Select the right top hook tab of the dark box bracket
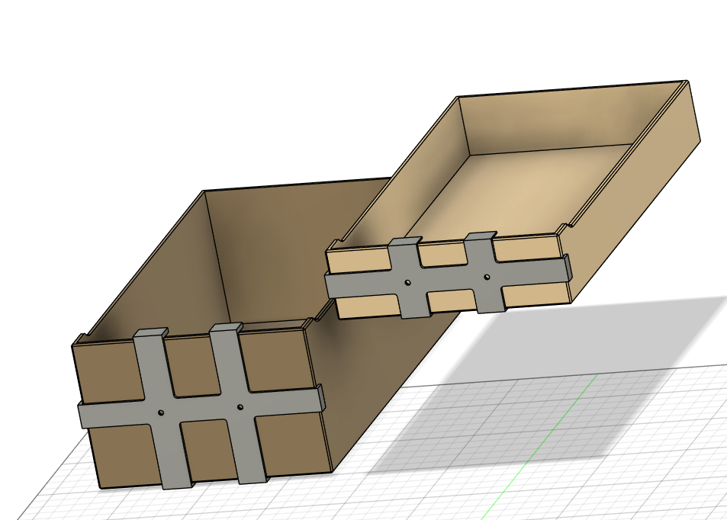The image size is (727, 520). pyautogui.click(x=226, y=327)
